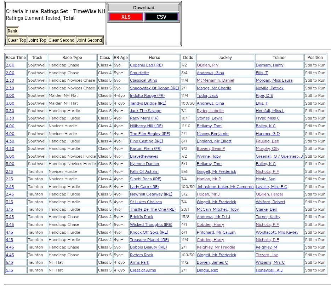Select the Clear Top filter

coord(17,40)
